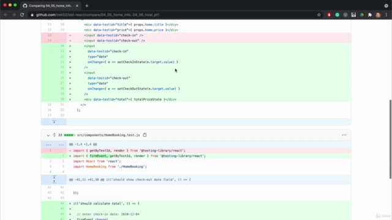Open the Extensions puzzle icon
This screenshot has width=392, height=220.
(370, 15)
